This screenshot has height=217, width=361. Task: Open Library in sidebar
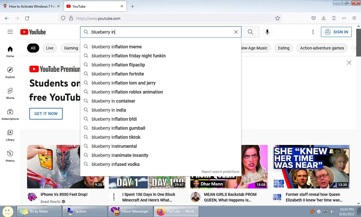[x=10, y=135]
